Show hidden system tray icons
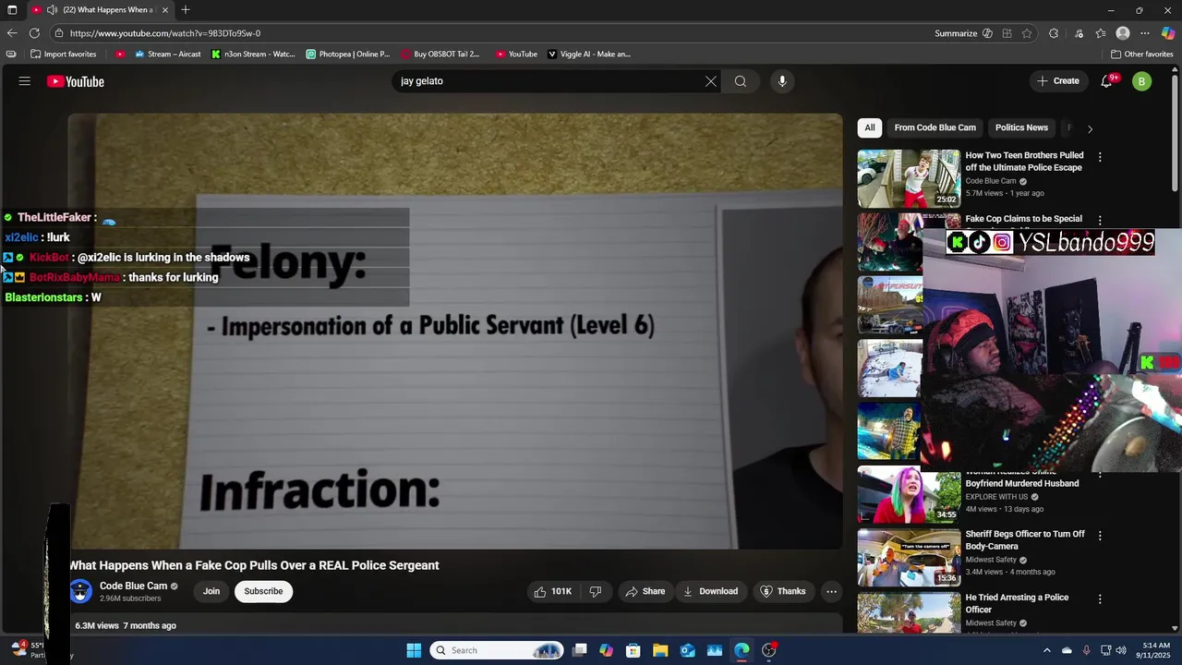Image resolution: width=1182 pixels, height=665 pixels. click(1046, 650)
